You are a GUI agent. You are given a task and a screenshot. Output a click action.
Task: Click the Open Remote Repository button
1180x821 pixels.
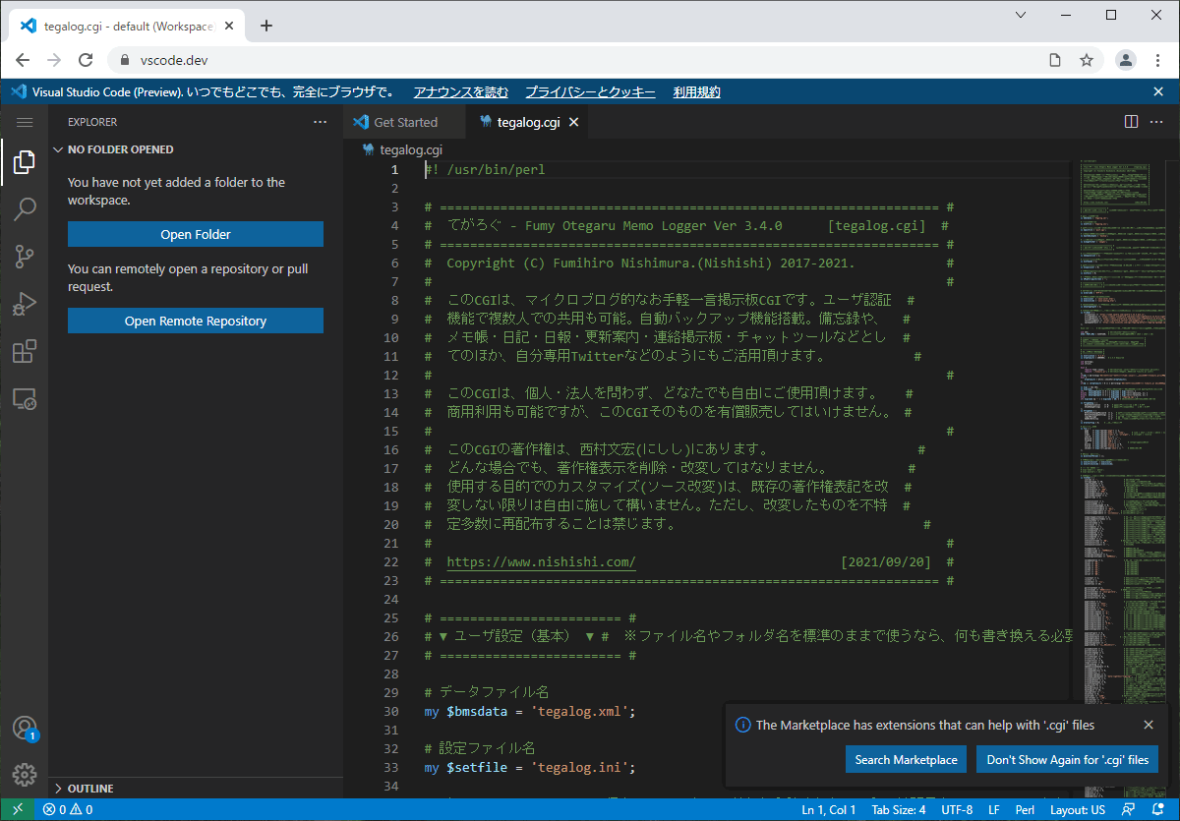coord(196,321)
